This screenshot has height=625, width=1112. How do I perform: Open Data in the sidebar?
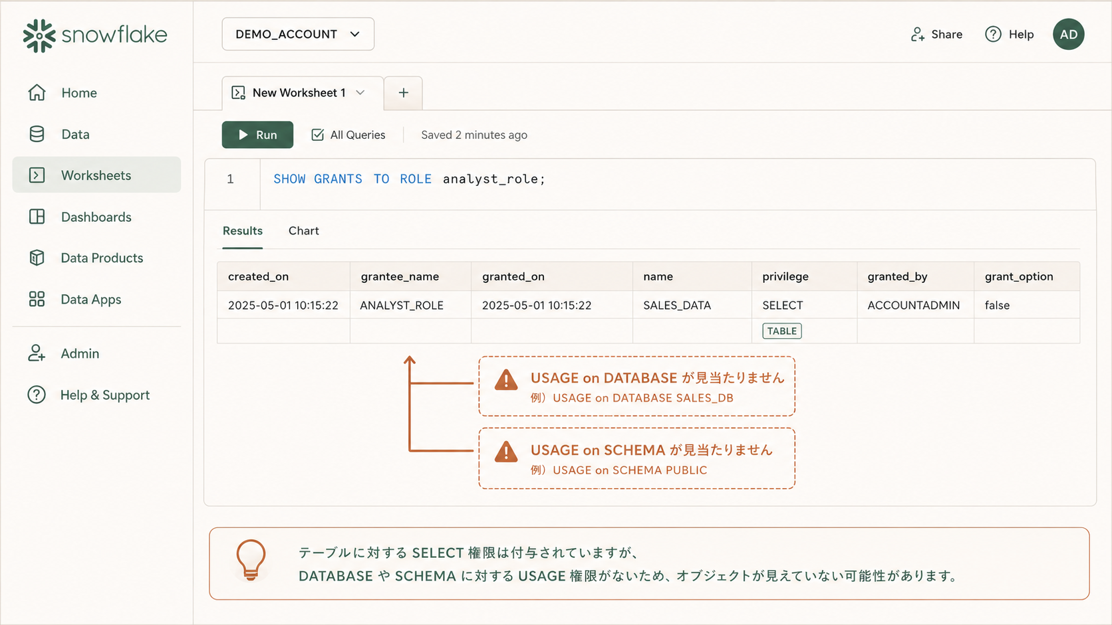[96, 134]
